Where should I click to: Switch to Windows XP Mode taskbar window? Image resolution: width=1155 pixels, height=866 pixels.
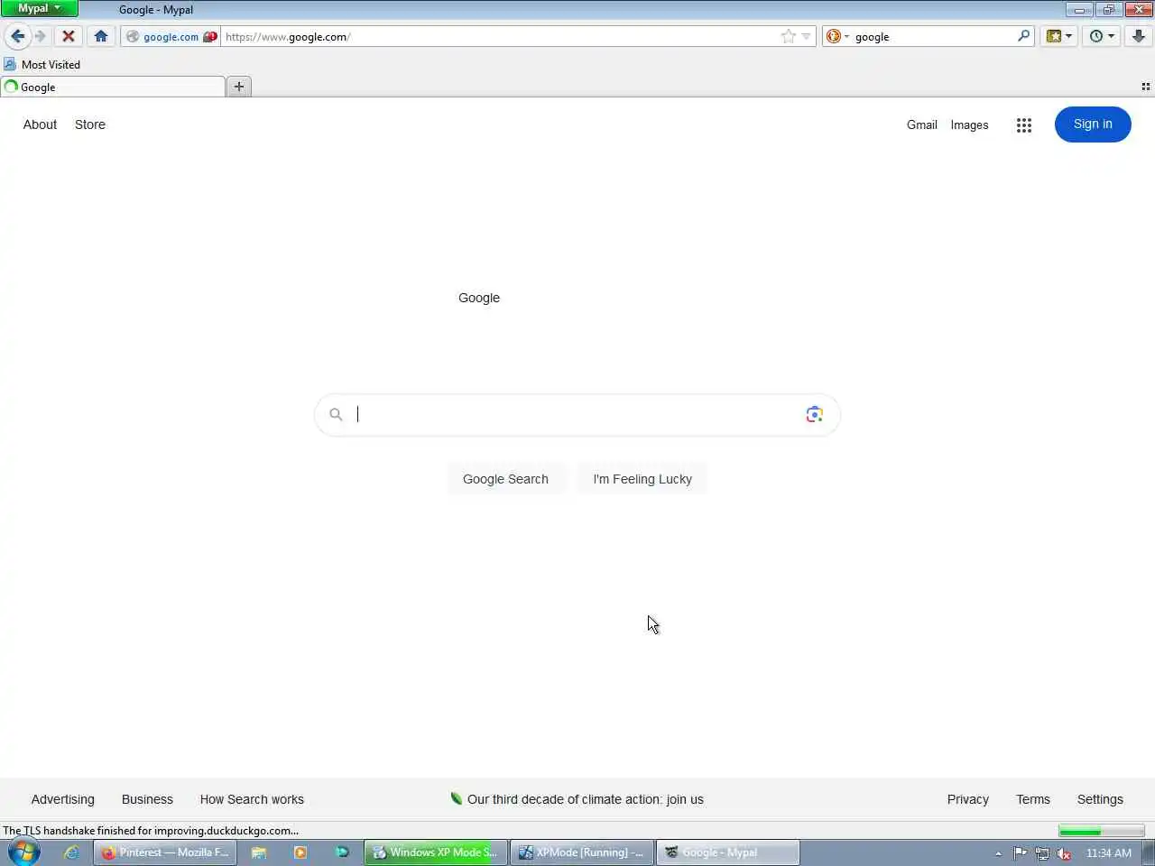click(436, 852)
